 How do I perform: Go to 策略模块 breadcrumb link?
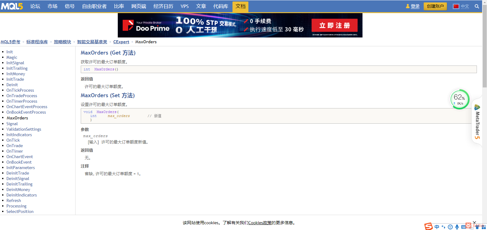62,42
